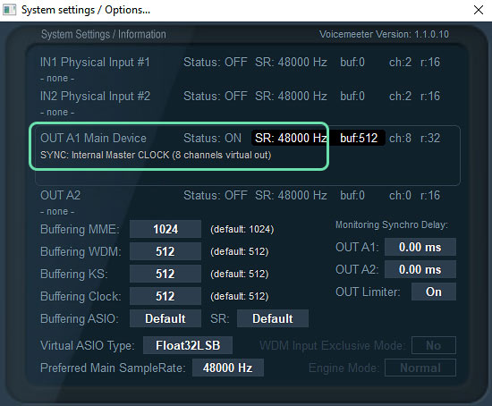Click the Voicemeeter app icon in title bar

tap(10, 10)
